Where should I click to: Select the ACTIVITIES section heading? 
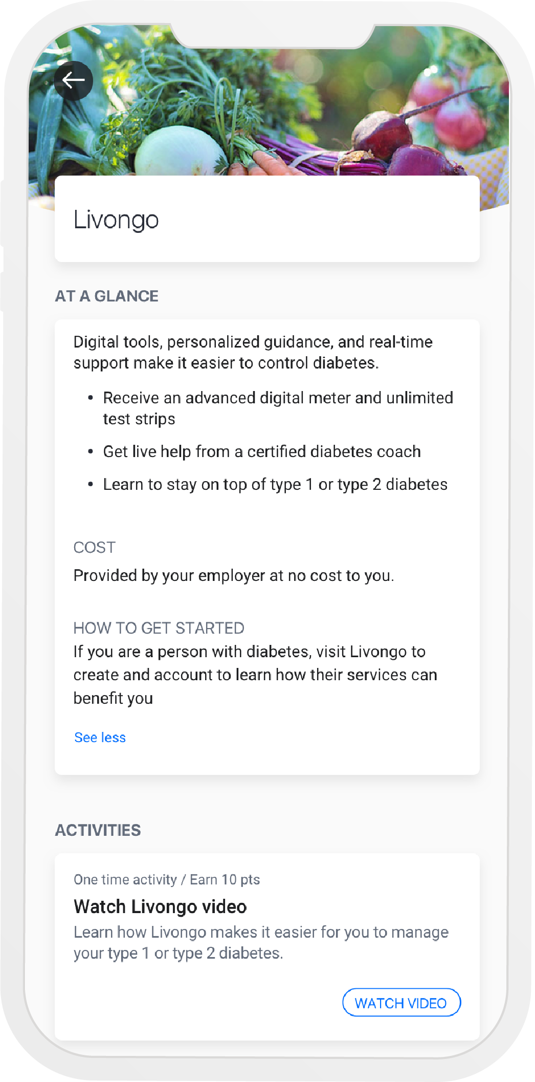[98, 830]
